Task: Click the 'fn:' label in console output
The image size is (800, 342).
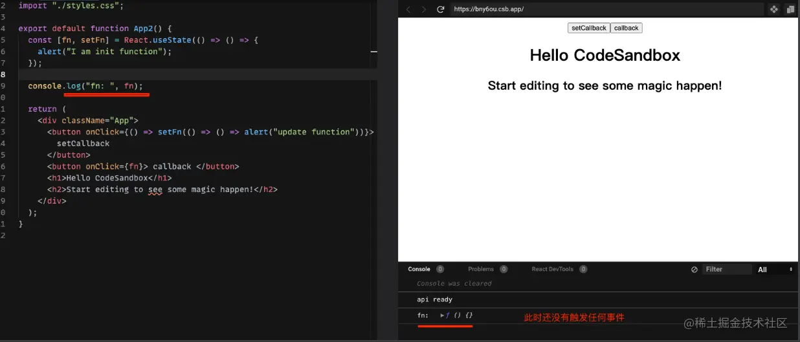Action: 423,315
